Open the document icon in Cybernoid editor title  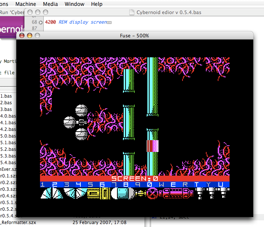pos(131,12)
